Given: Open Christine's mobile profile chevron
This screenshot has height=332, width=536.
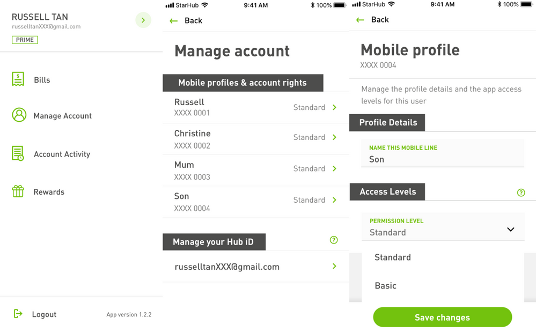Looking at the screenshot, I should click(334, 137).
